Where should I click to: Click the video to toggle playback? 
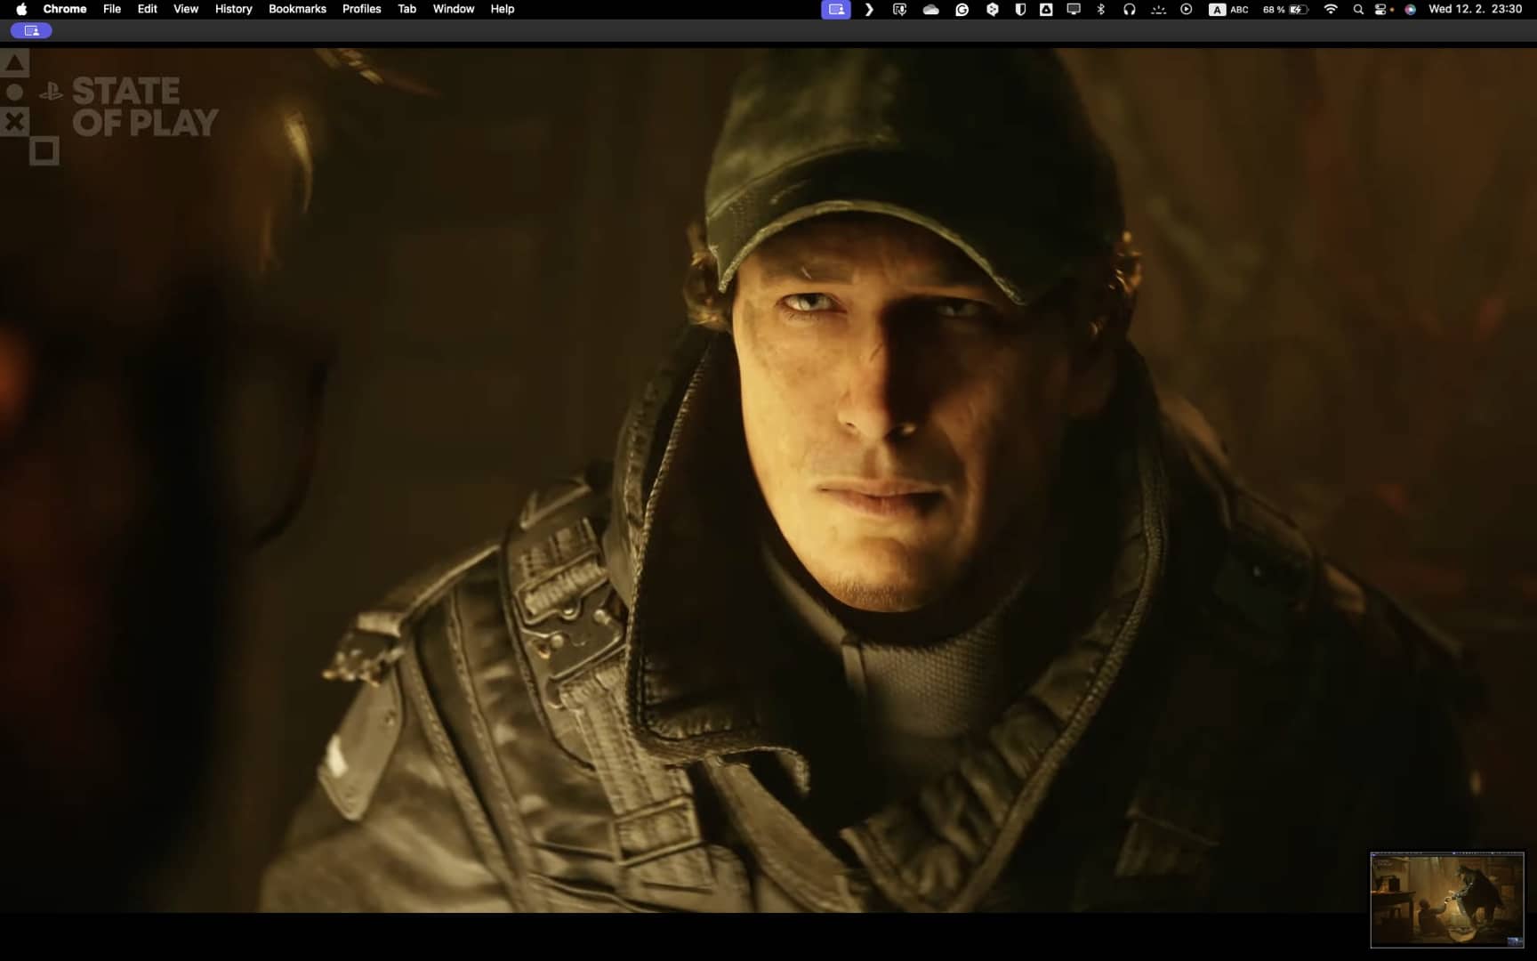[x=768, y=480]
